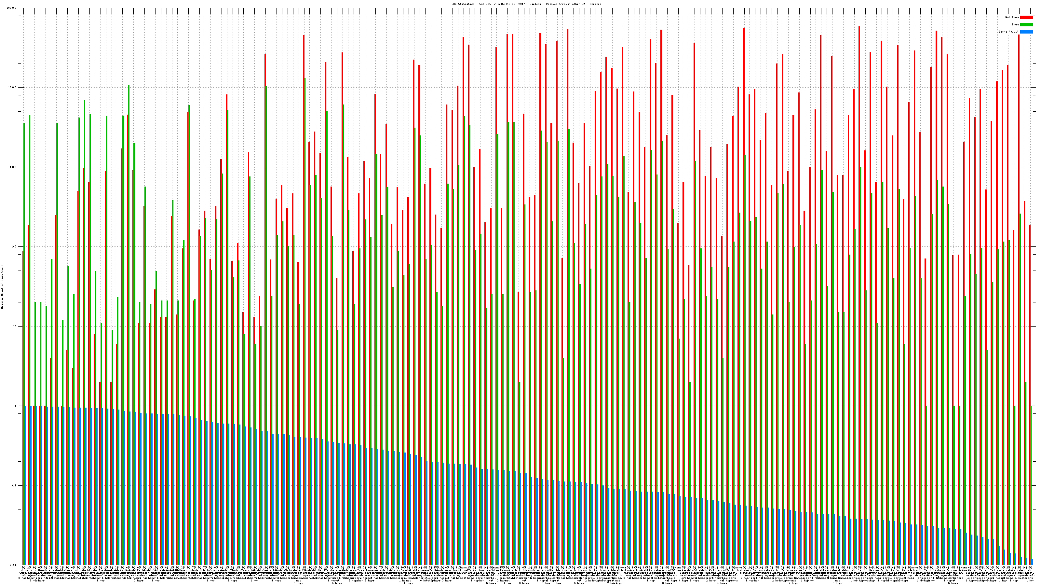Screen dimensions: 1041x586
Task: Select the 'Score (0..1)' legend label
Action: coord(1009,32)
